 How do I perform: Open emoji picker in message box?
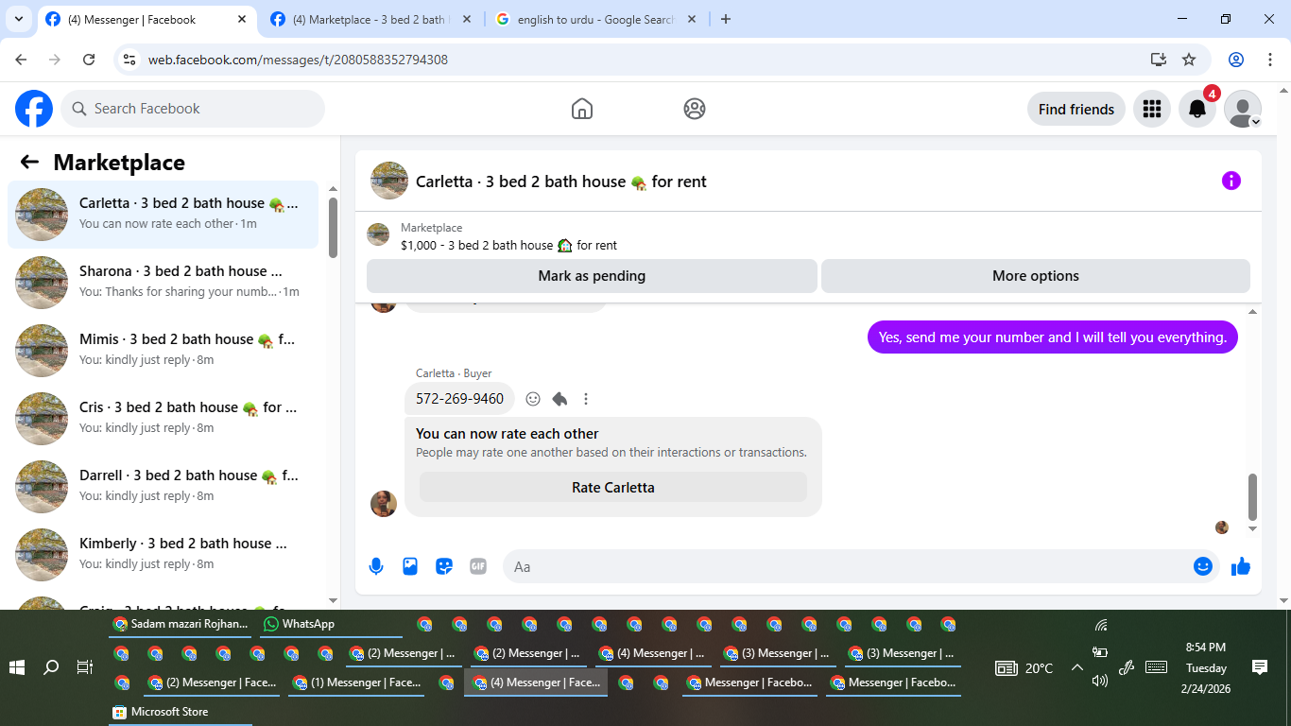(x=1203, y=566)
